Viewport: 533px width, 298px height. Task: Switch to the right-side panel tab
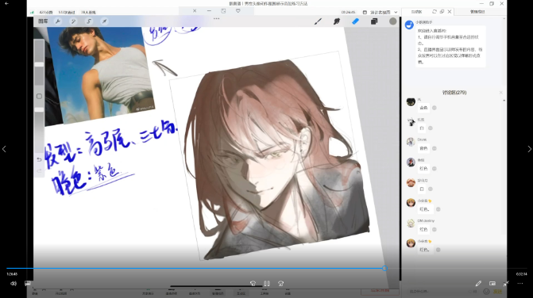click(477, 12)
